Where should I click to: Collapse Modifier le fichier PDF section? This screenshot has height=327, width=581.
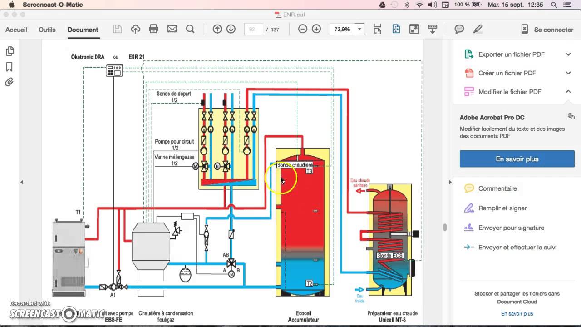tap(568, 91)
